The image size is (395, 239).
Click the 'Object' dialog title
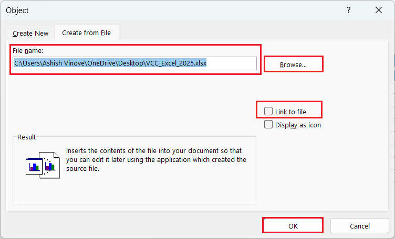17,10
